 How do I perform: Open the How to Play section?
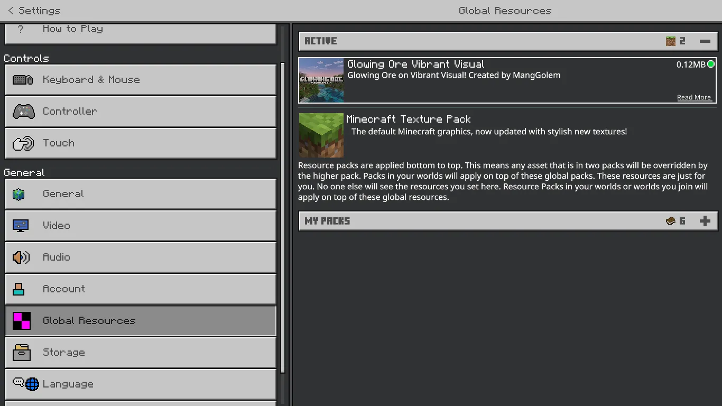(x=141, y=33)
